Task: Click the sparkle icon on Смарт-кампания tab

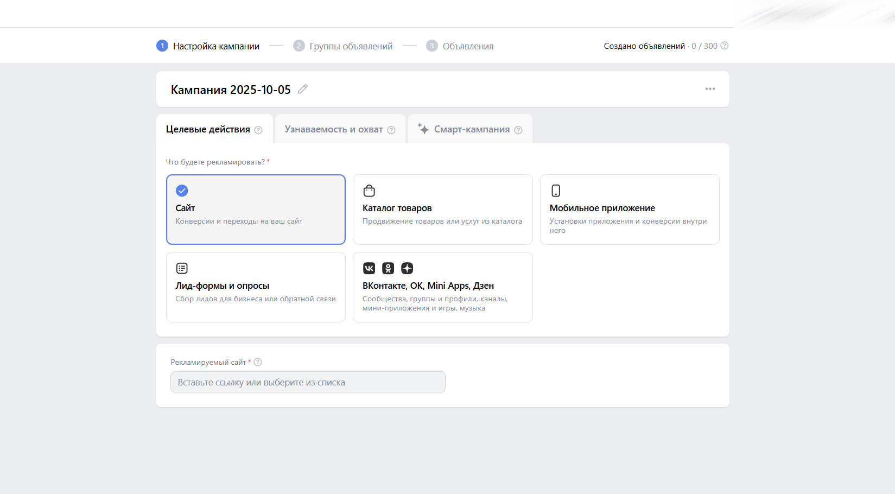Action: (423, 129)
